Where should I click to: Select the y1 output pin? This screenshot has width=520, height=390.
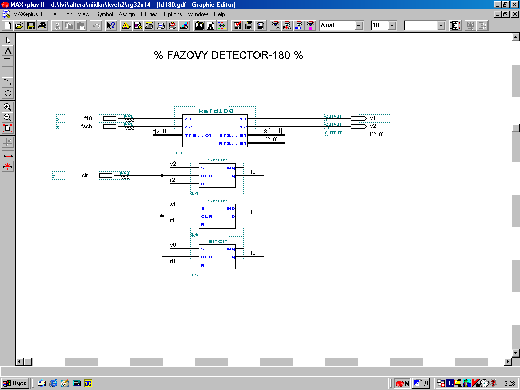click(369, 118)
